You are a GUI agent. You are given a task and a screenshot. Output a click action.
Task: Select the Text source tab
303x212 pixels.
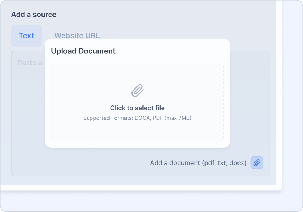[27, 35]
